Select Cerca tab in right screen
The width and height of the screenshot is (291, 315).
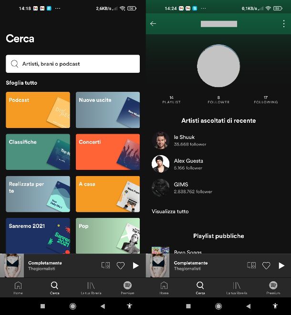coord(200,288)
